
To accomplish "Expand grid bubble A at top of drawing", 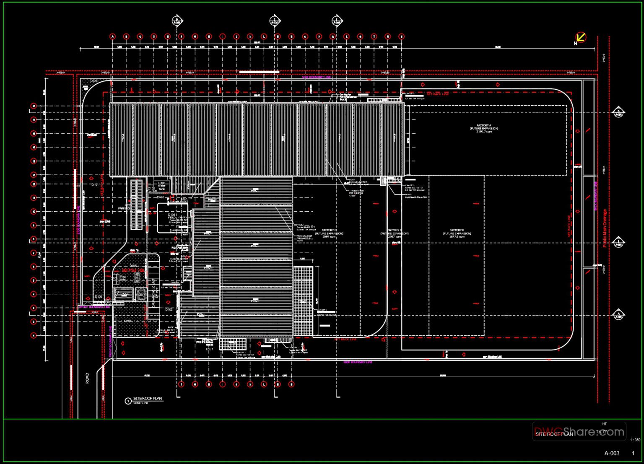I will [112, 37].
